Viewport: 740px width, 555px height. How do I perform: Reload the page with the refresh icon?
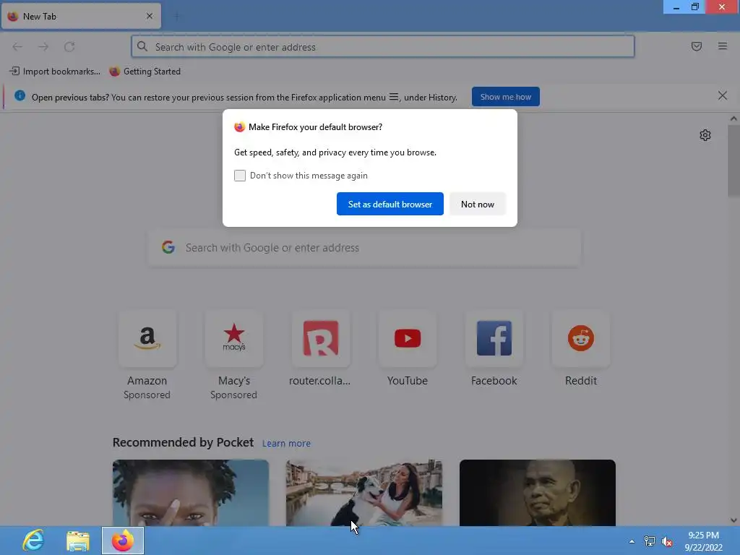pyautogui.click(x=69, y=46)
